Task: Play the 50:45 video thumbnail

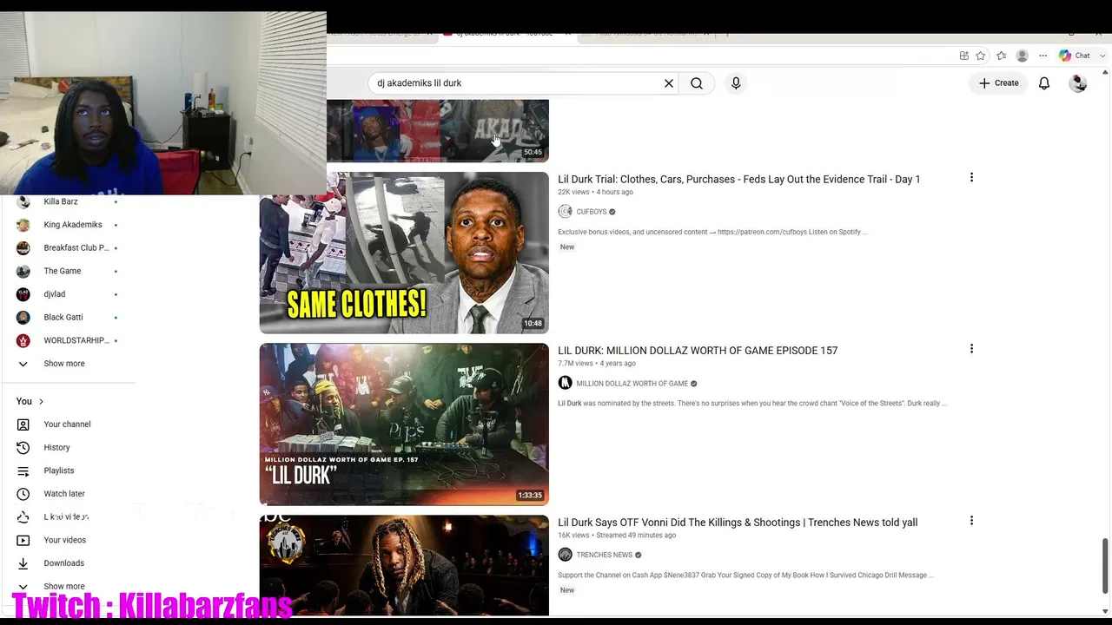Action: 438,130
